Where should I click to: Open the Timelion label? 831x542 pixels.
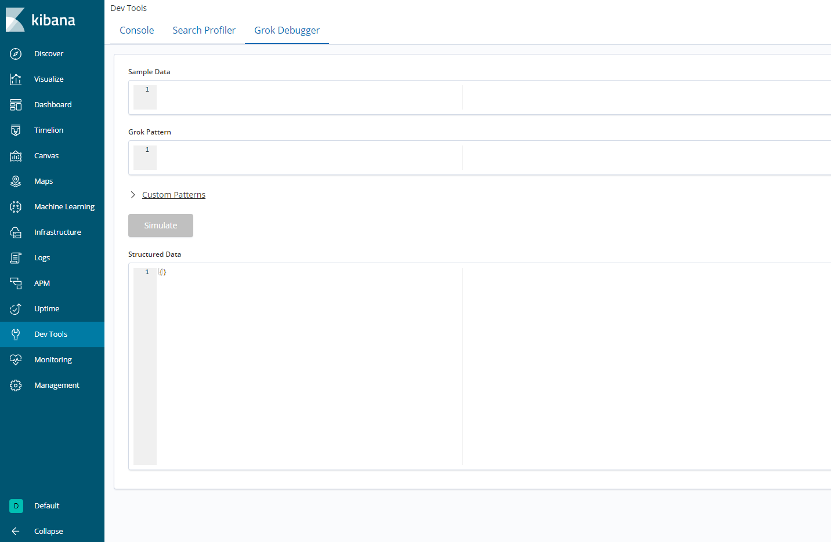49,130
